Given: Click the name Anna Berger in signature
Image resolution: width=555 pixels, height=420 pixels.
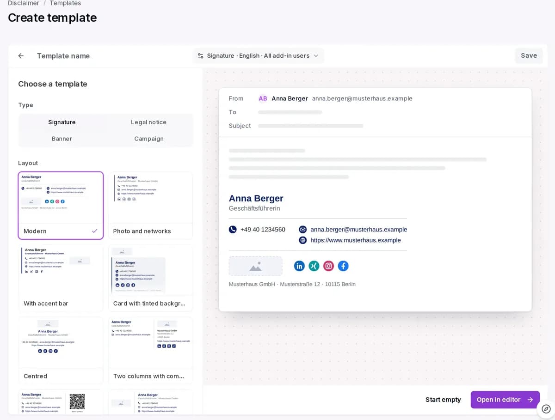Looking at the screenshot, I should tap(256, 198).
